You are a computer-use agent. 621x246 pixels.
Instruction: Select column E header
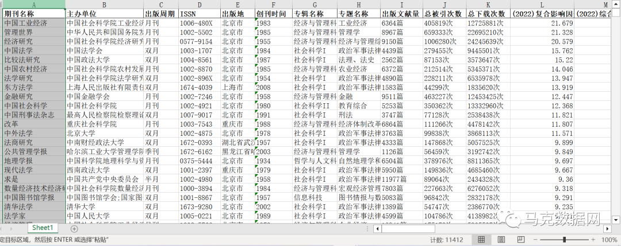tap(237, 5)
